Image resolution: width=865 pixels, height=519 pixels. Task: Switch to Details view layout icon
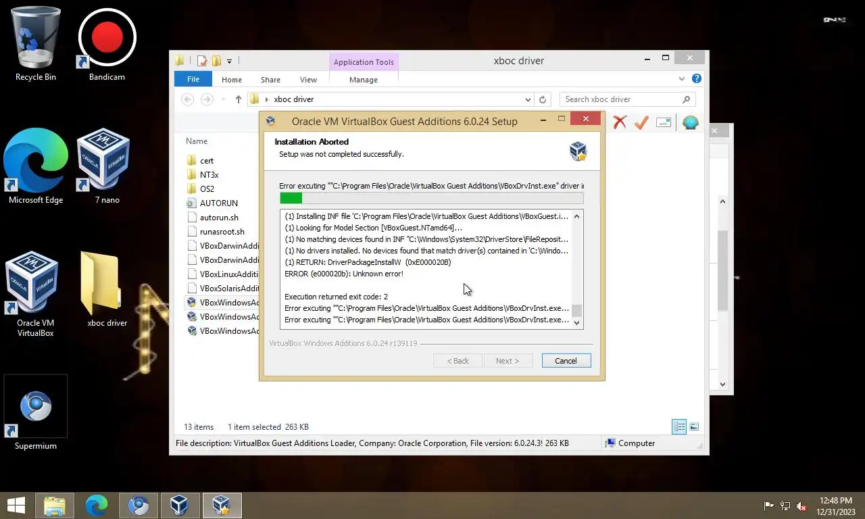(679, 426)
